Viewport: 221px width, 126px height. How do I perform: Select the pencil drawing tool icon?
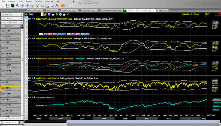[x=68, y=14]
